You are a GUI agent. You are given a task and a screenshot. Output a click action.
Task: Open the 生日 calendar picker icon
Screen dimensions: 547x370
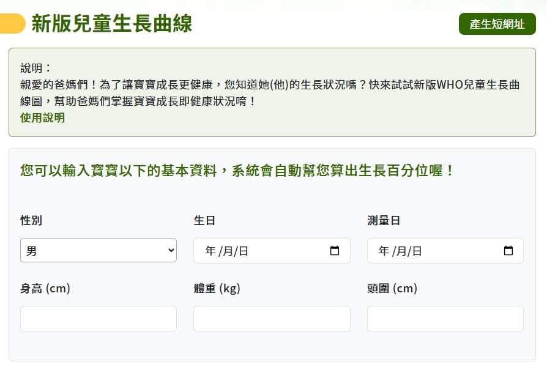pos(335,251)
